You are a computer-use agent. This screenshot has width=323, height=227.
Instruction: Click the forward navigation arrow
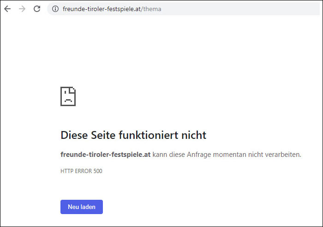(x=22, y=9)
